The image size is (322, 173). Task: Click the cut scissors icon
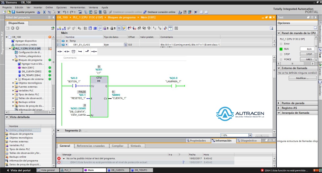44,12
